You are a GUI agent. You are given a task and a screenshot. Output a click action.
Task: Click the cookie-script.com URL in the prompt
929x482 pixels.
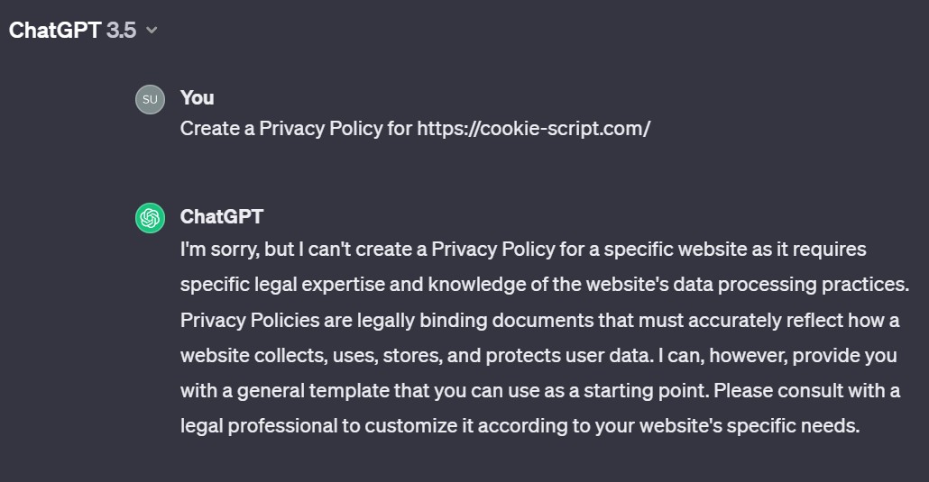pos(533,128)
